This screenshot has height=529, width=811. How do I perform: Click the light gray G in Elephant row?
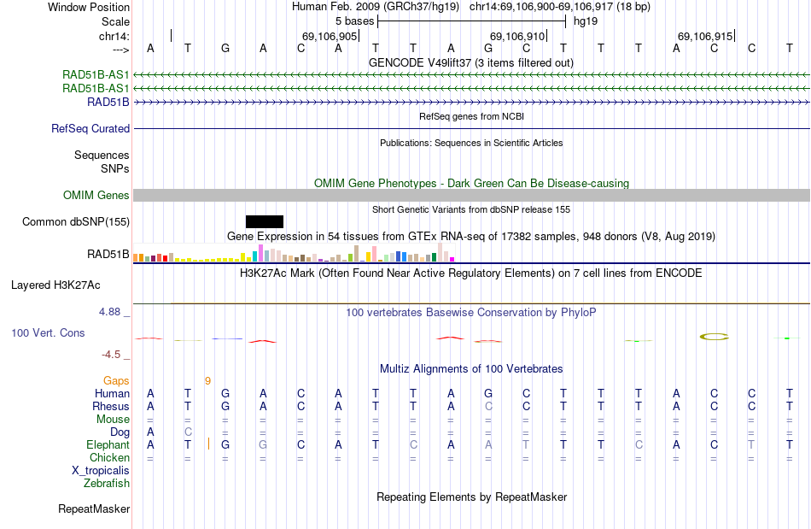coord(263,444)
